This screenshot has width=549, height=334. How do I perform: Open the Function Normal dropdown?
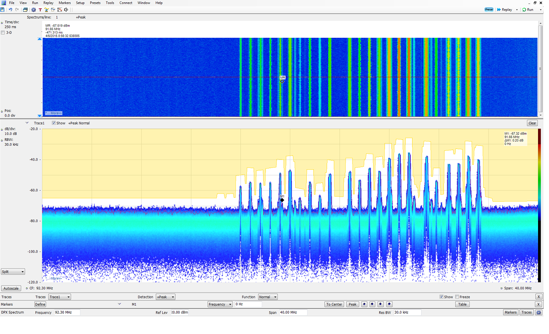(x=268, y=297)
